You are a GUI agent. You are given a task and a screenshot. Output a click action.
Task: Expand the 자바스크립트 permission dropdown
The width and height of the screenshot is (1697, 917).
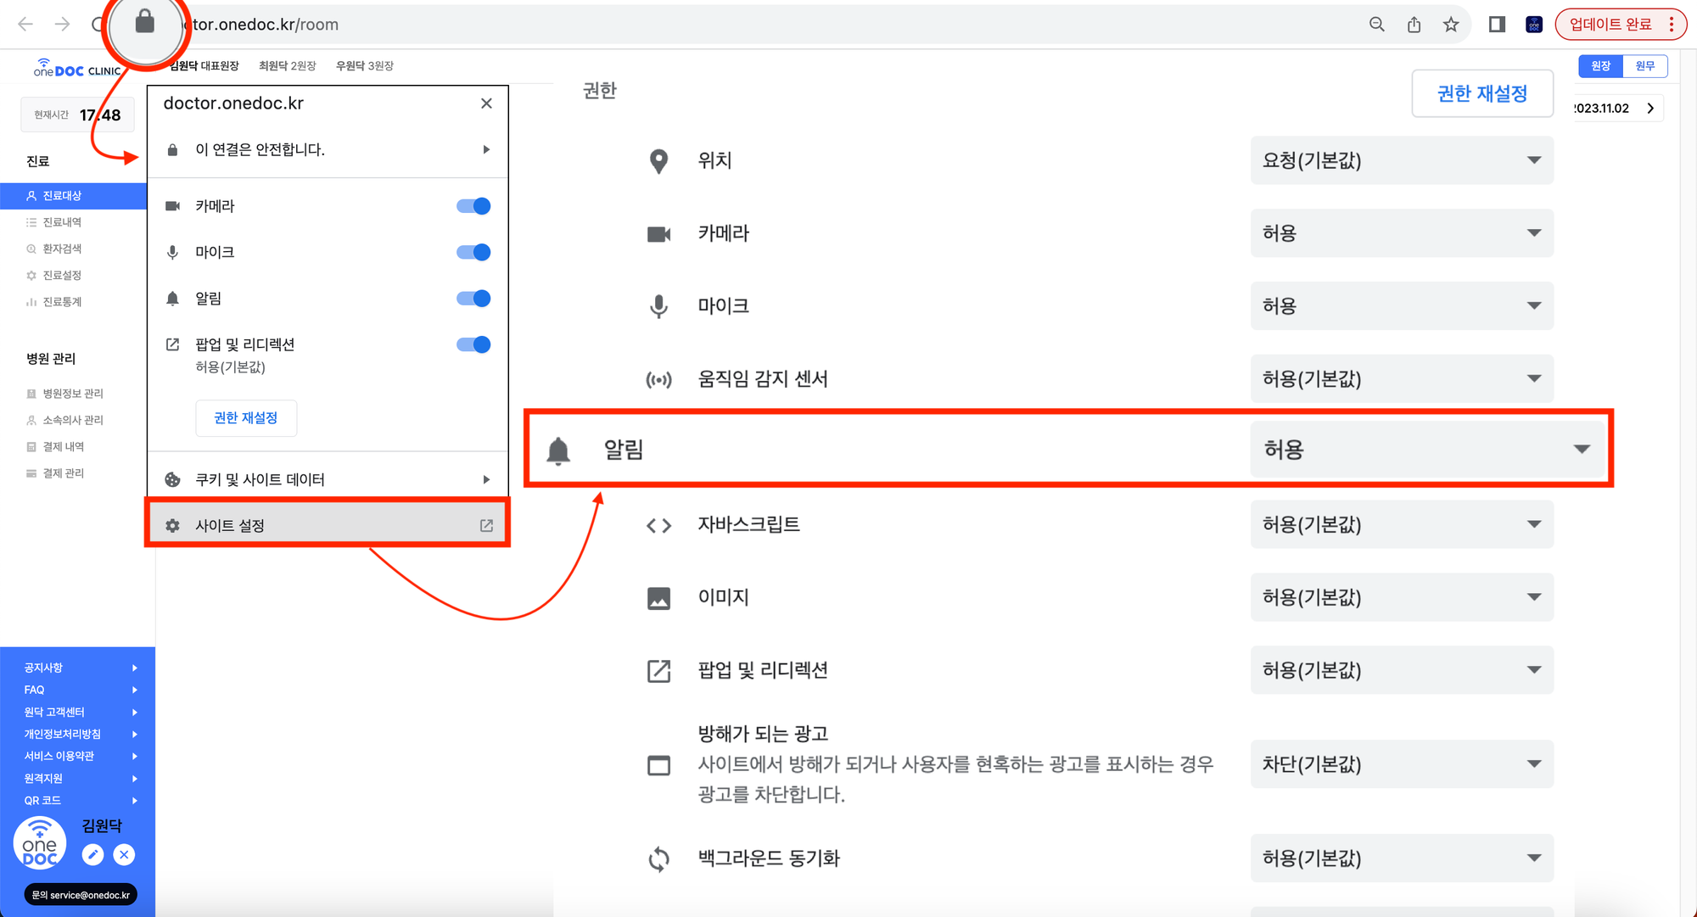click(1402, 524)
